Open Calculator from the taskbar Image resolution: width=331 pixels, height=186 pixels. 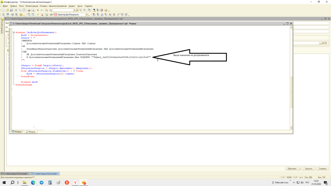tap(50, 183)
